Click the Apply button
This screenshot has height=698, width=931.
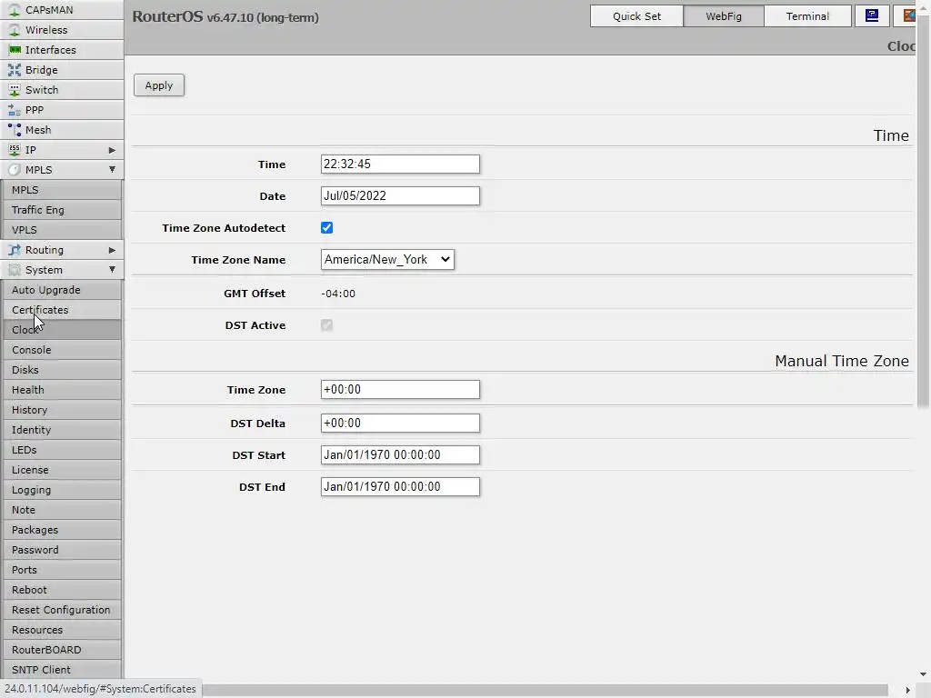tap(159, 85)
